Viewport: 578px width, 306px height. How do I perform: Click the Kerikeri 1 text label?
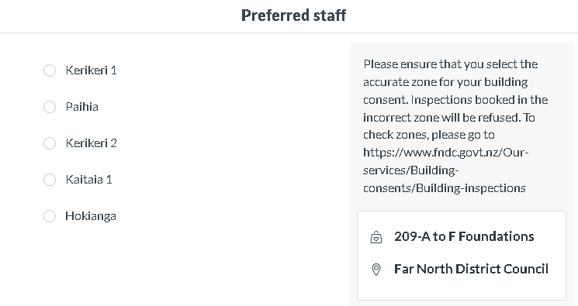click(x=91, y=70)
